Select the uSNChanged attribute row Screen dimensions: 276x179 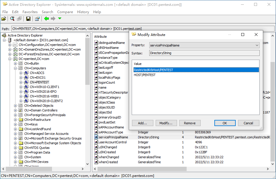click(x=182, y=147)
